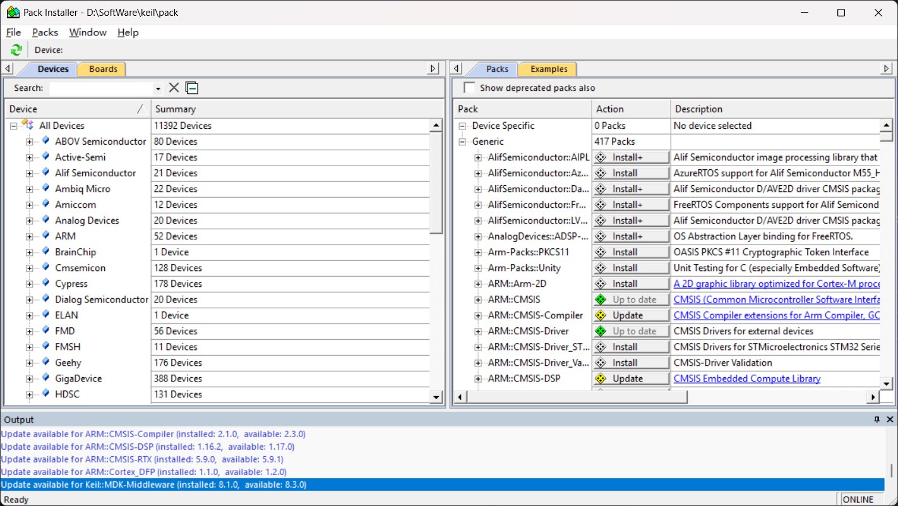Open the Help menu

tap(128, 32)
